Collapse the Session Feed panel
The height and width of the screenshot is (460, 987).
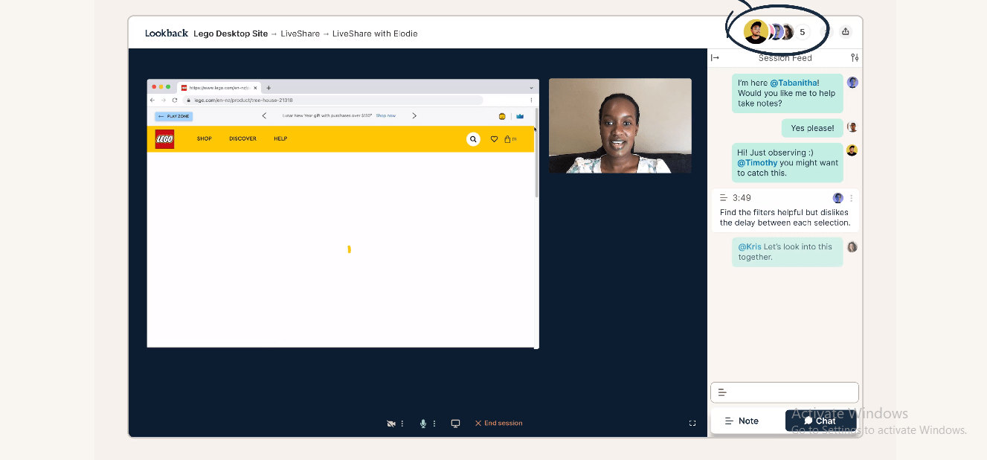pos(715,58)
